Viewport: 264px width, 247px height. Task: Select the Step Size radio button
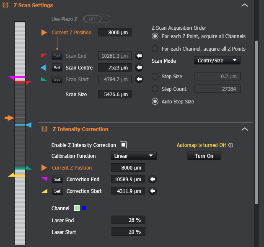[x=155, y=76]
